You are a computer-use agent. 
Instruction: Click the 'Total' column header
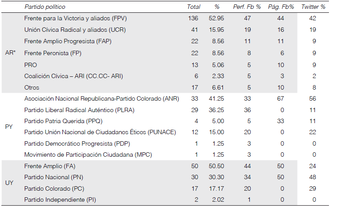click(x=194, y=7)
